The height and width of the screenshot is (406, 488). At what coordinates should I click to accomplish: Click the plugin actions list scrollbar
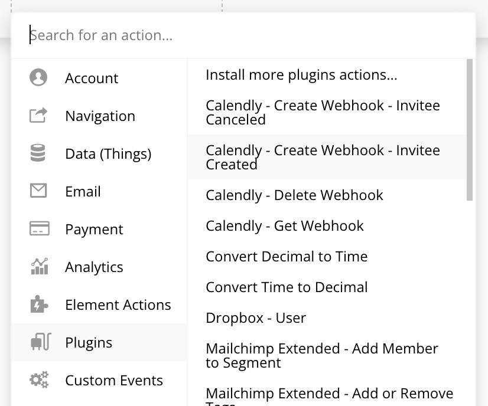point(469,130)
